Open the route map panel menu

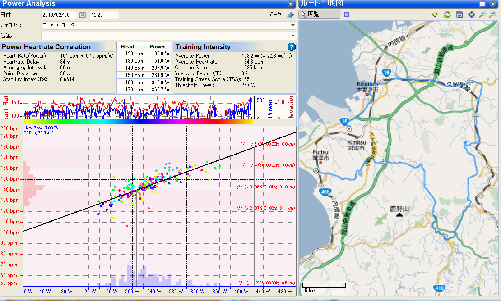click(x=493, y=4)
